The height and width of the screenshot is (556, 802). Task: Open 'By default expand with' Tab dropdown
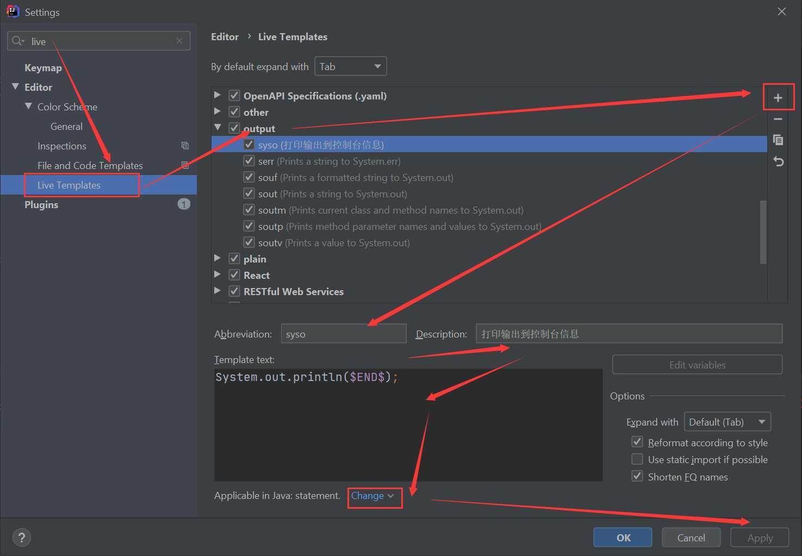[x=351, y=66]
